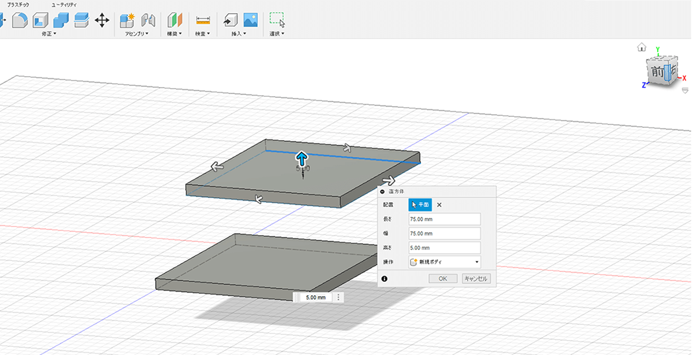Click the キャンセル (Cancel) button
692x355 pixels.
coord(476,279)
